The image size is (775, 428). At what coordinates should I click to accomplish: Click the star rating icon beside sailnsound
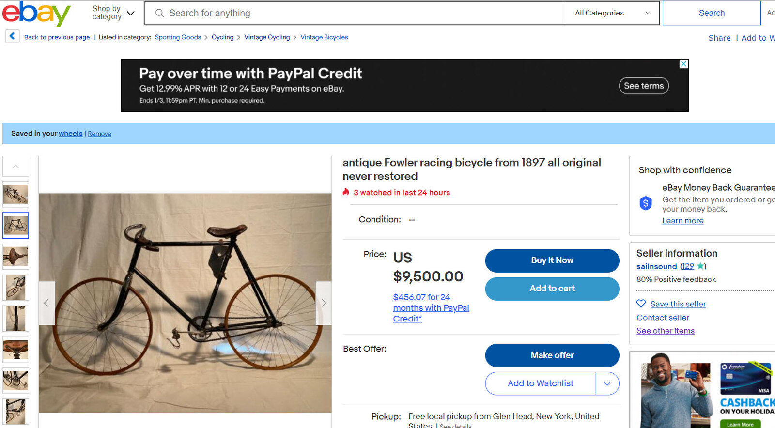[x=700, y=266]
